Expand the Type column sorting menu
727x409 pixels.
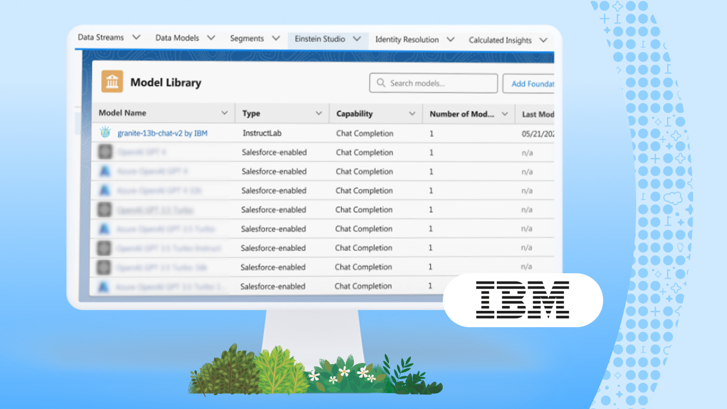319,113
